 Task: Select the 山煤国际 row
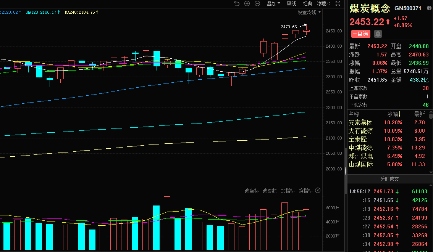388,164
